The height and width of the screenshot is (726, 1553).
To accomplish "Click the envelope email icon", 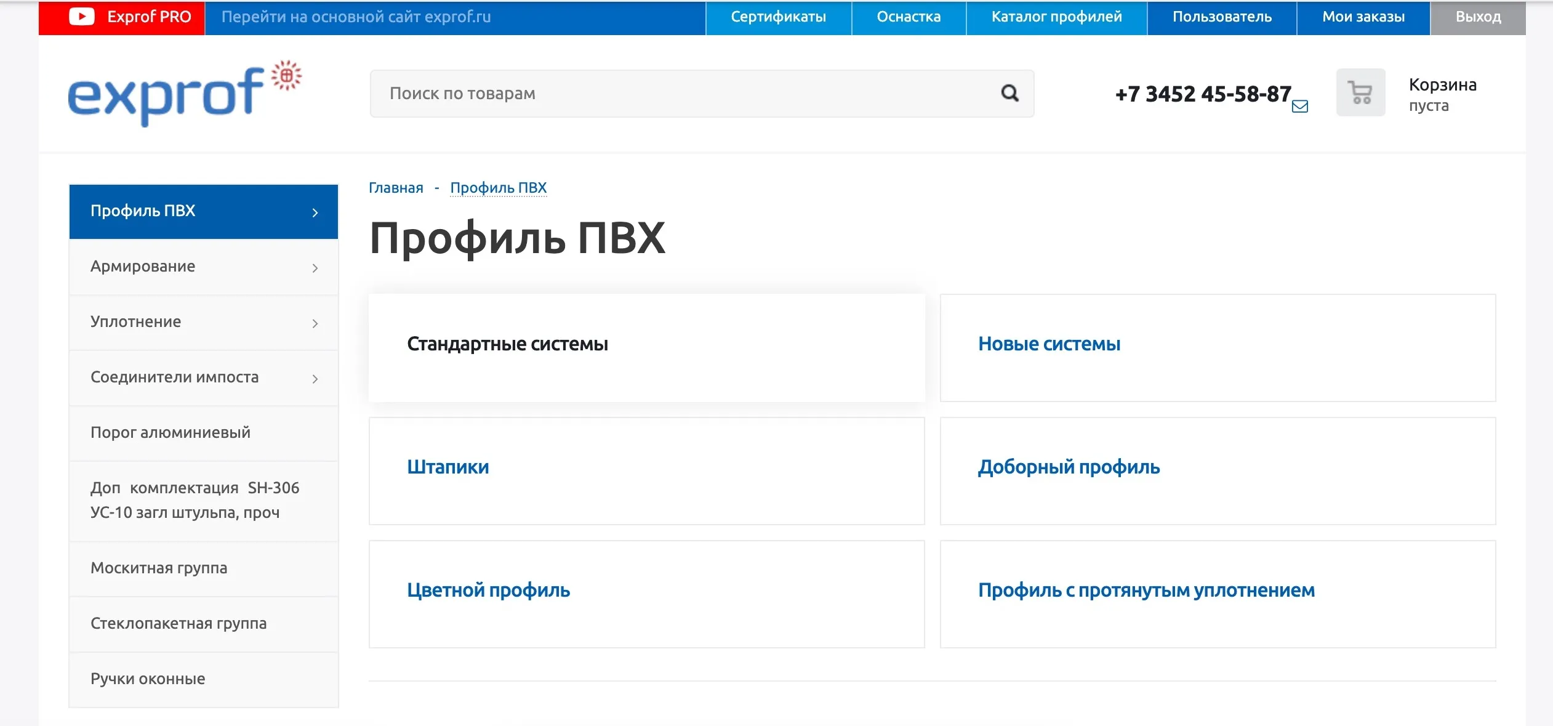I will 1299,107.
